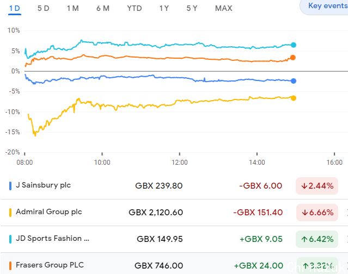Open the 6 M range tab
Viewport: 348px width, 274px height.
(103, 8)
